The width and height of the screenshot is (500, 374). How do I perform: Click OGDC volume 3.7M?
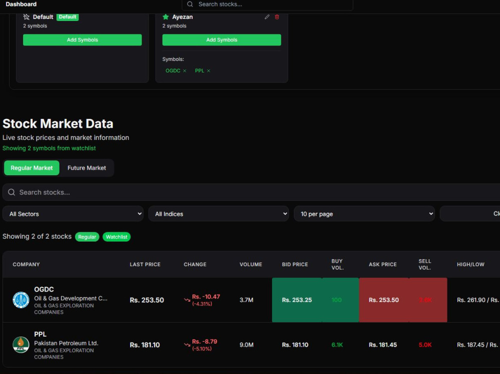coord(246,300)
